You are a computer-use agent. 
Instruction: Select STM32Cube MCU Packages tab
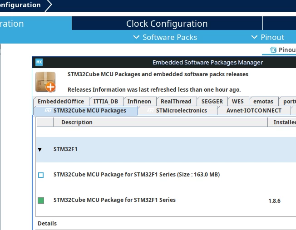click(x=86, y=111)
